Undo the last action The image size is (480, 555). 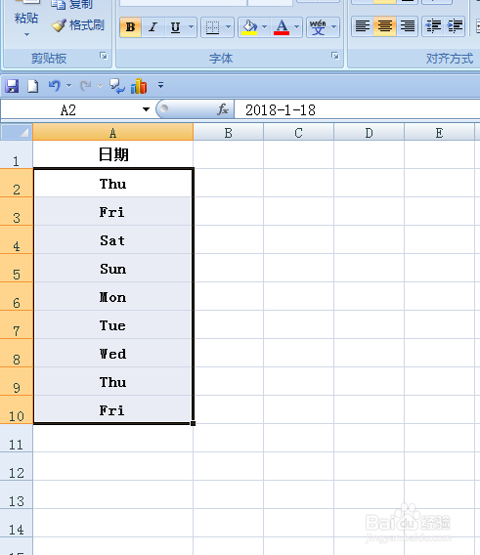coord(55,86)
